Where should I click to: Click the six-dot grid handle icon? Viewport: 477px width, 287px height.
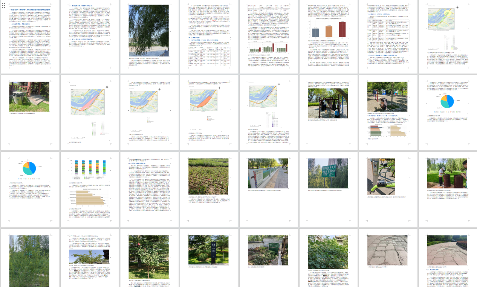tap(3, 5)
